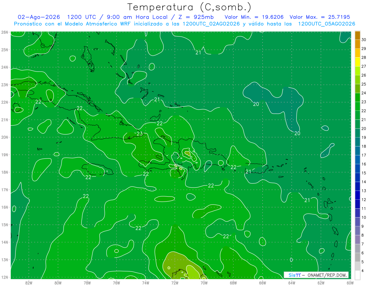
Task: Click latitude axis label "17N"
Action: 4,189
